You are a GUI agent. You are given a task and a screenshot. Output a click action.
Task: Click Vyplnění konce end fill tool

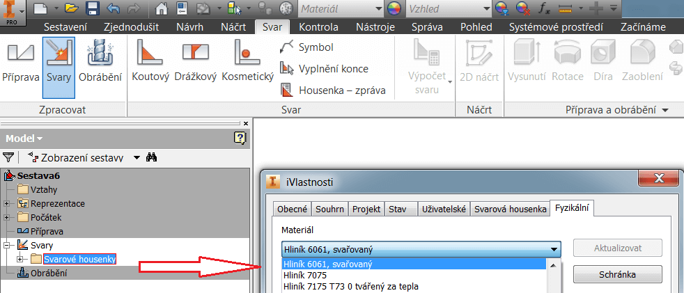pyautogui.click(x=324, y=69)
